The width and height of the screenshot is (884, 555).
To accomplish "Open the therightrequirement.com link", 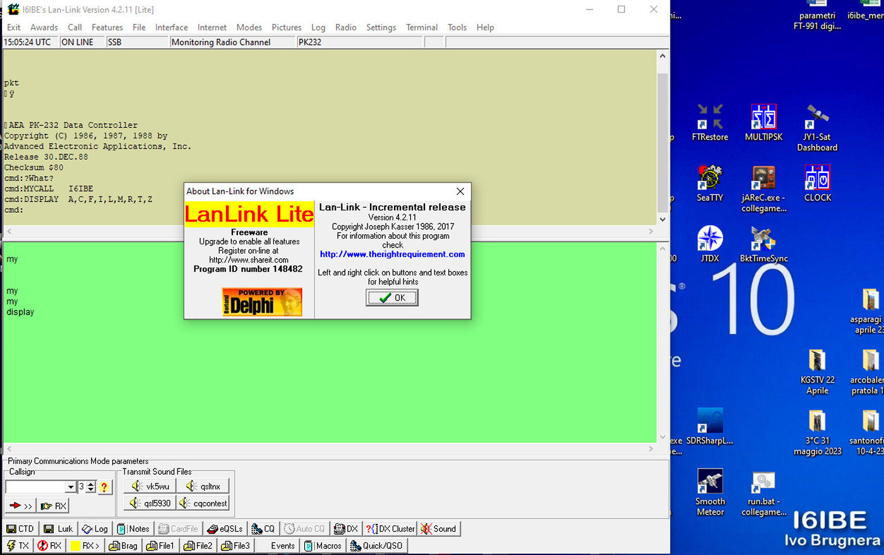I will [392, 254].
